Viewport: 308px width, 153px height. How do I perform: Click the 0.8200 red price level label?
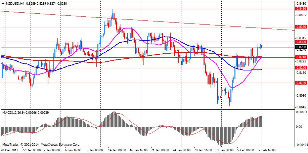(300, 68)
